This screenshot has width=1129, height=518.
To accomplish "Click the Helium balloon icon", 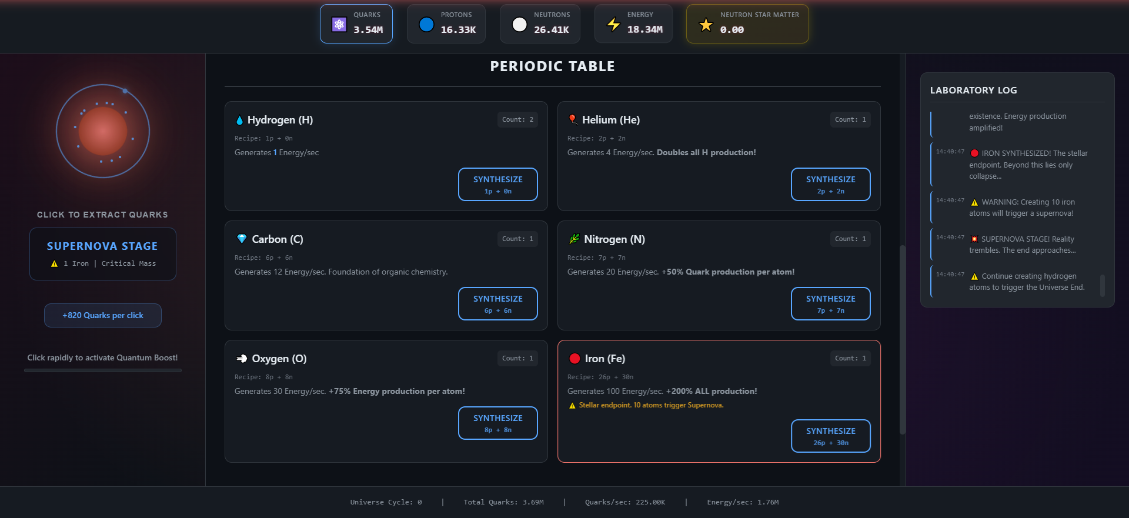I will point(572,119).
